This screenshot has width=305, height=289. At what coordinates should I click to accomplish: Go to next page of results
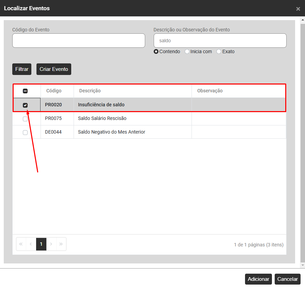(x=51, y=244)
